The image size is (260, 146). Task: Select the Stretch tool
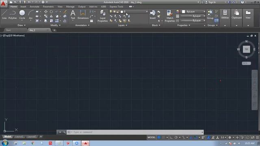[45, 21]
